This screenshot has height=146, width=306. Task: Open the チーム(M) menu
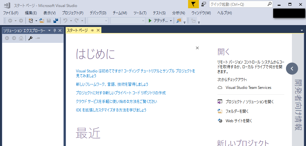click(120, 13)
